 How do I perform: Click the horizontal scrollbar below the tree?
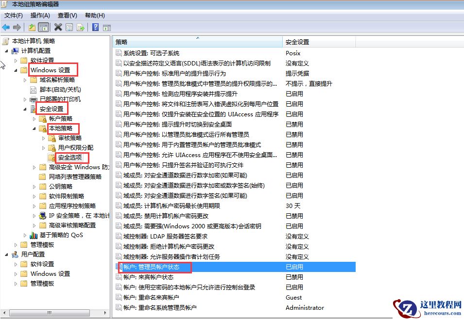pyautogui.click(x=49, y=314)
